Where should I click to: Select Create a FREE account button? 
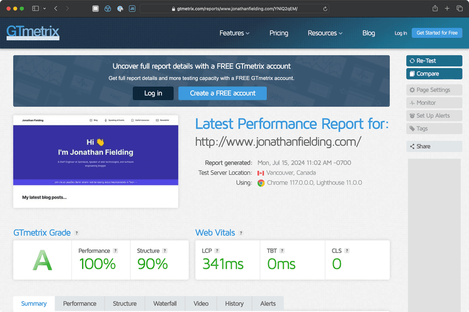pos(223,93)
